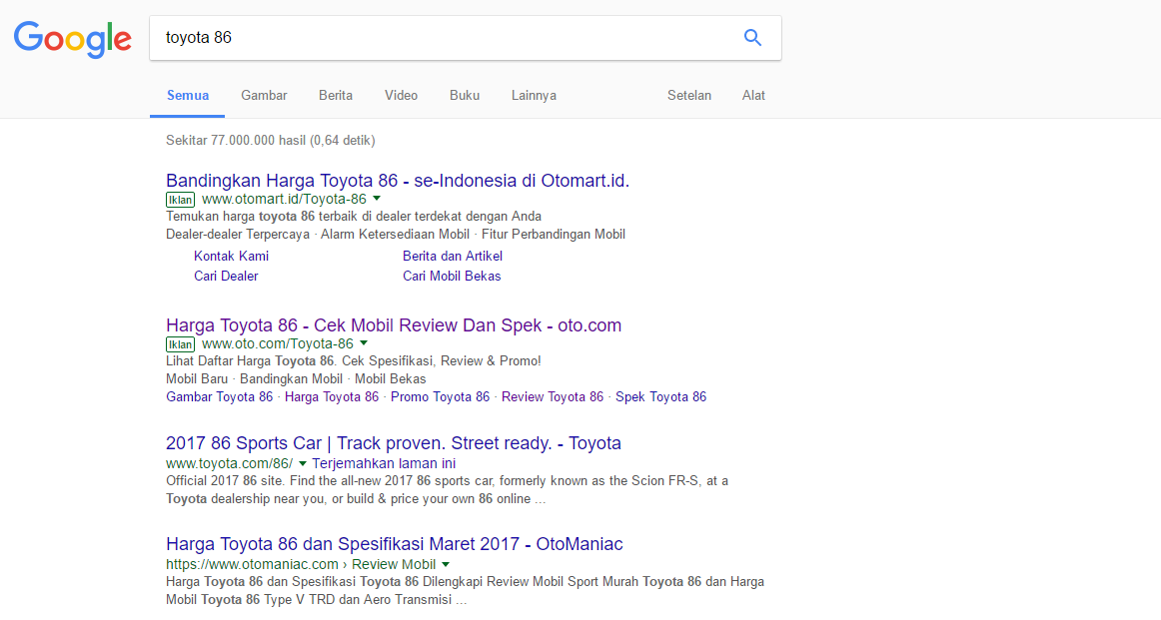Open Harga Toyota 86 OtoManiac result
The height and width of the screenshot is (620, 1161).
pyautogui.click(x=394, y=544)
